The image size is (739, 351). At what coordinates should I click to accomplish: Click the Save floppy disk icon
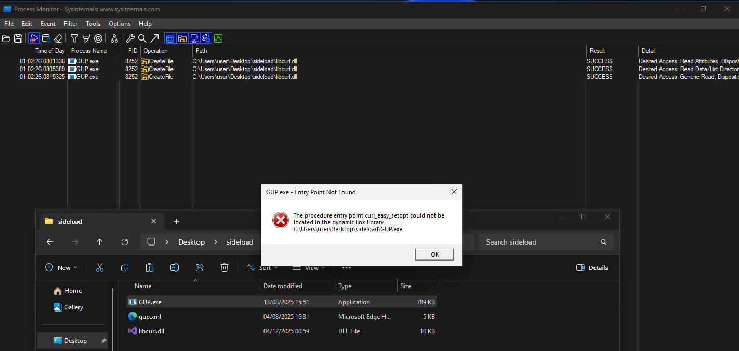[18, 38]
